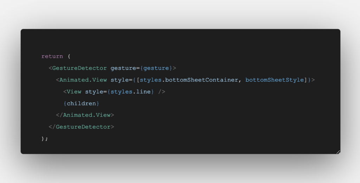This screenshot has height=183, width=360.
Task: Click the purple return keyword
Action: (x=52, y=56)
